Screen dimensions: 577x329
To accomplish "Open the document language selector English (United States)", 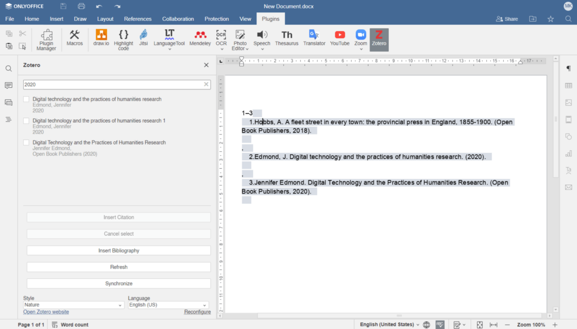I will pyautogui.click(x=389, y=325).
